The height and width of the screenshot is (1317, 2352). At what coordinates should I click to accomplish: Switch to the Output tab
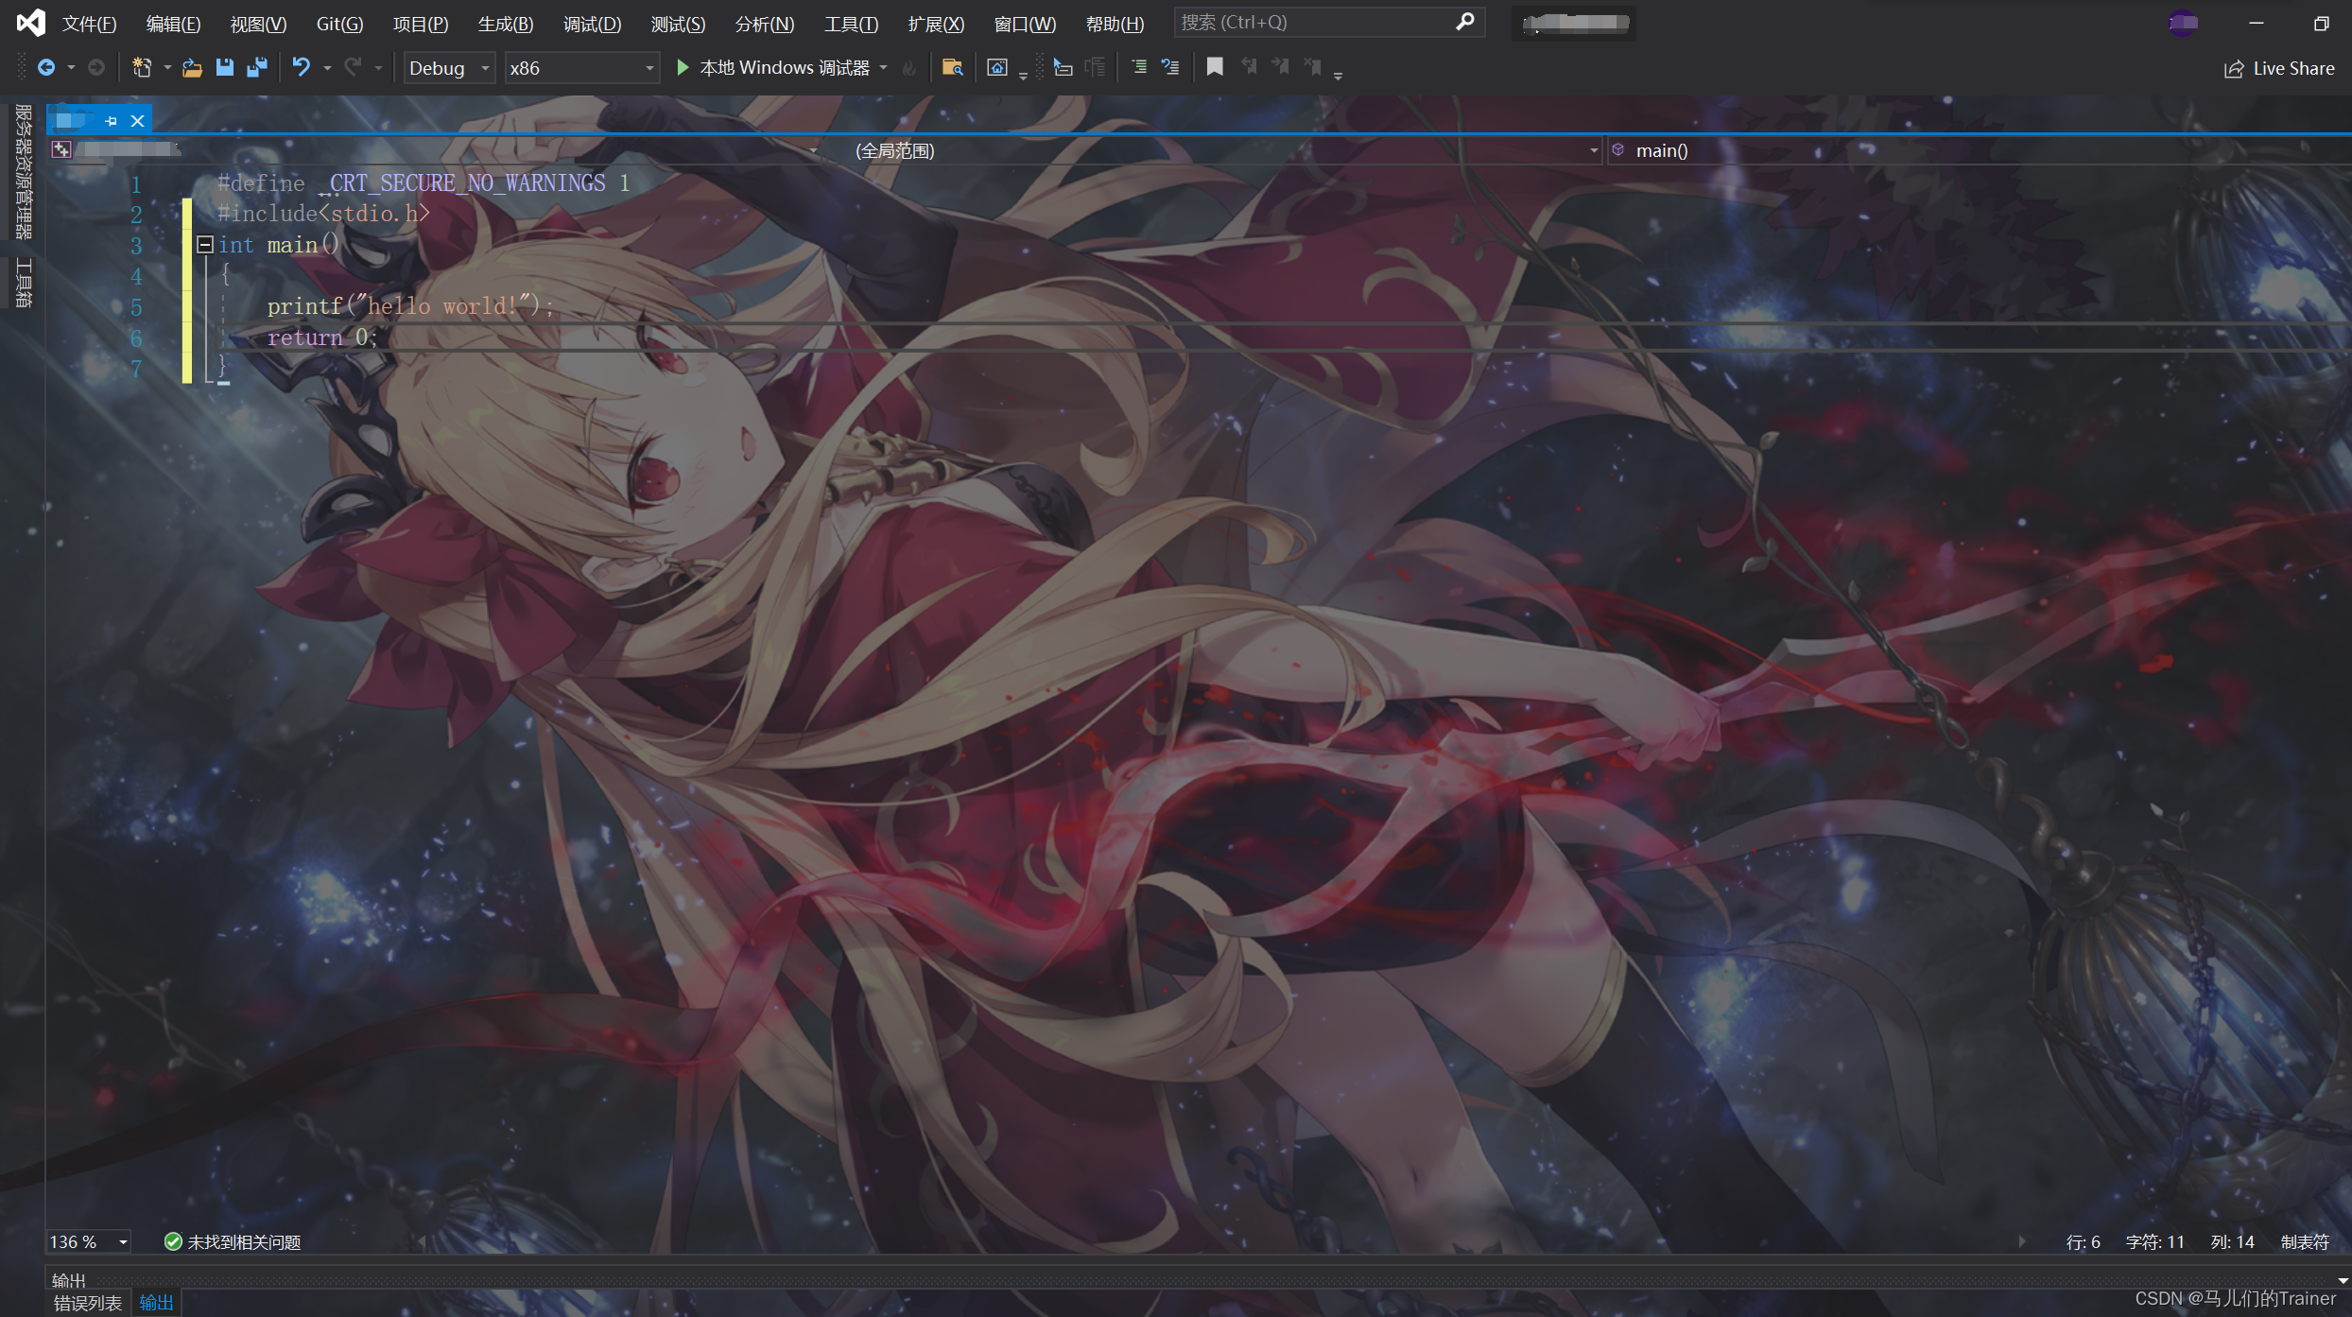pos(156,1304)
